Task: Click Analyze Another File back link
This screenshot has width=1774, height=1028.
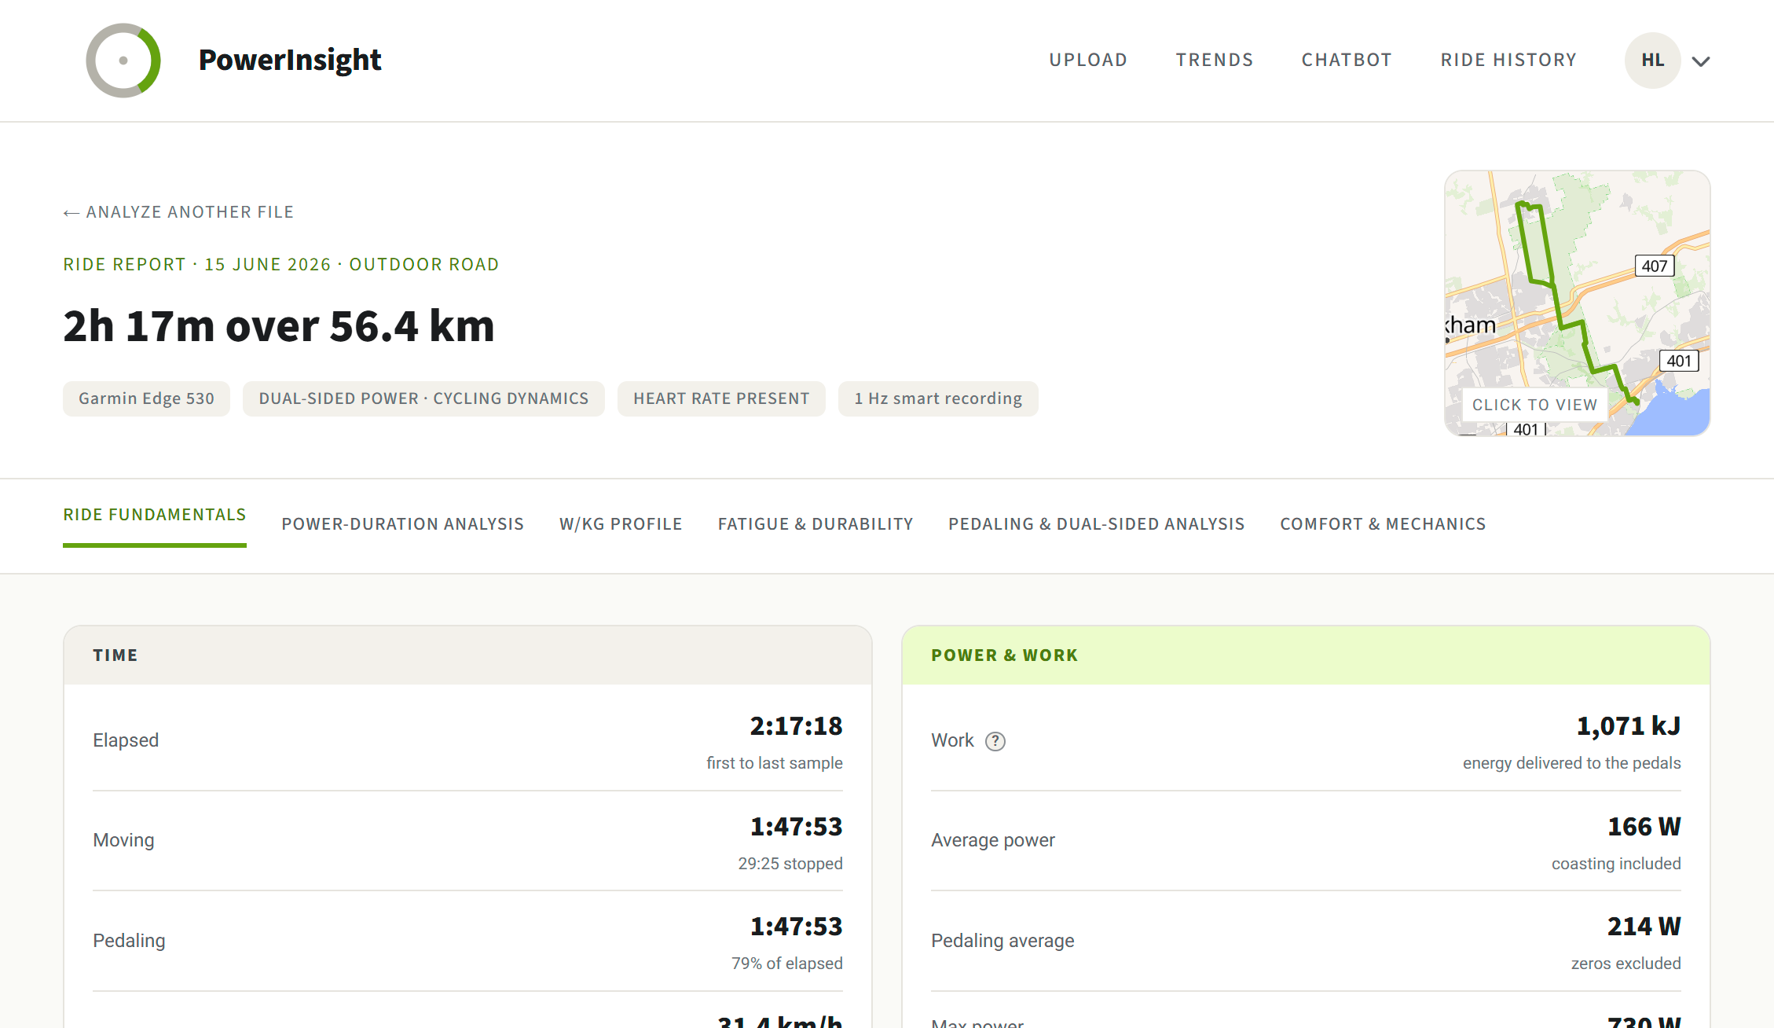Action: click(178, 212)
